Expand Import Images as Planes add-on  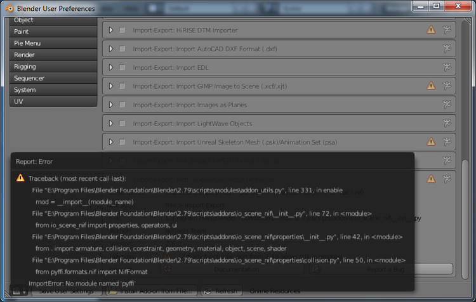point(111,105)
